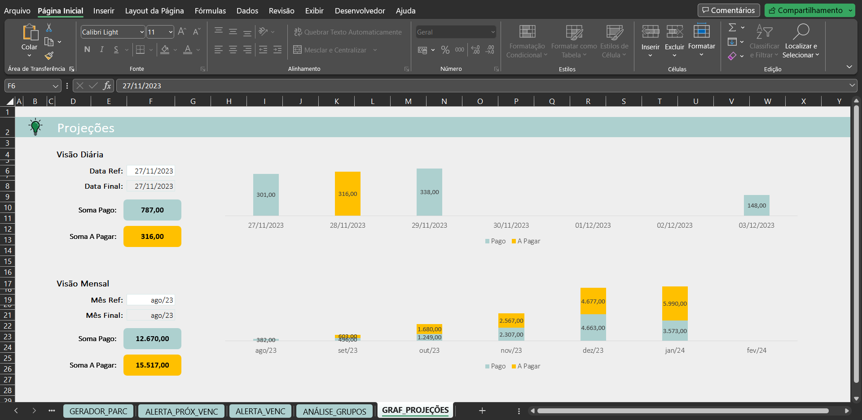
Task: Expand the fill color dropdown arrow
Action: click(x=174, y=50)
